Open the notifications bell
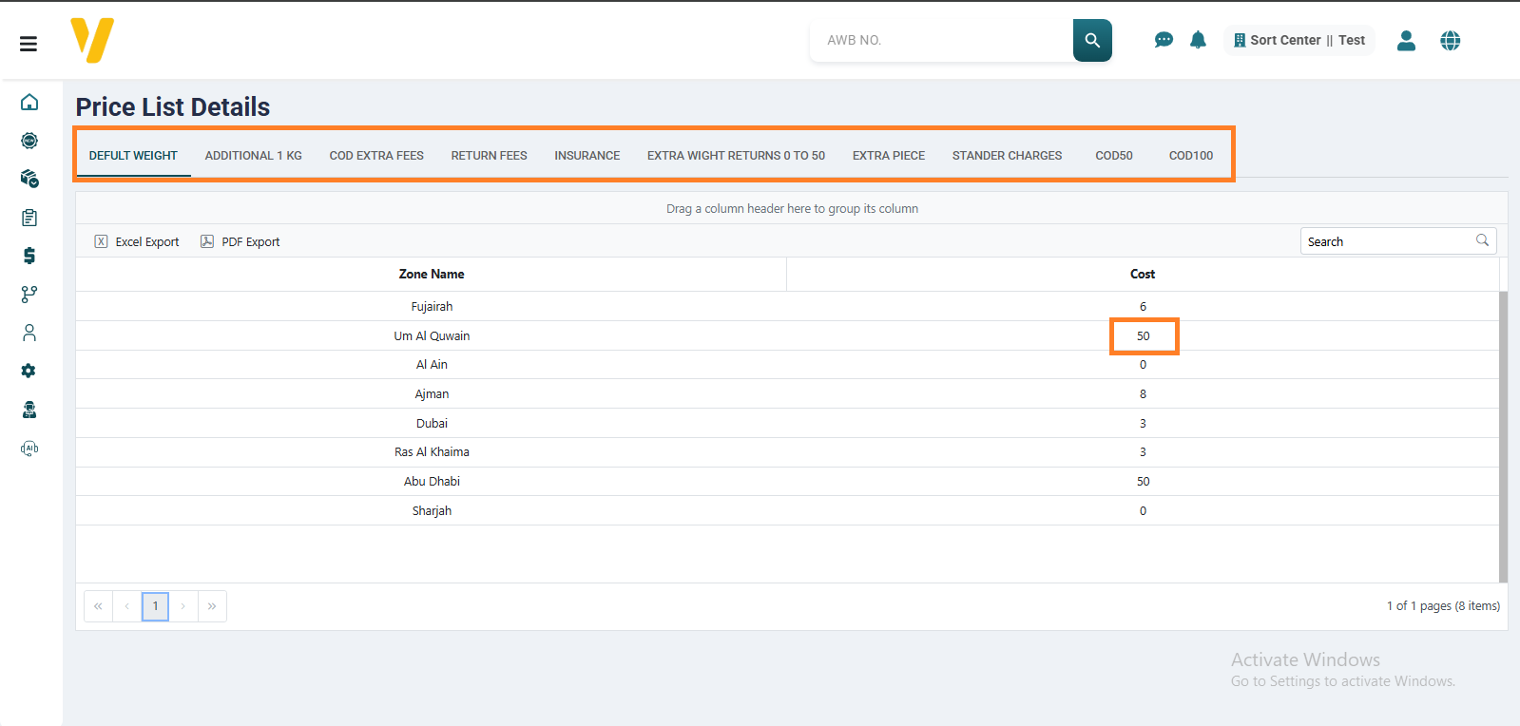This screenshot has height=726, width=1520. tap(1198, 40)
